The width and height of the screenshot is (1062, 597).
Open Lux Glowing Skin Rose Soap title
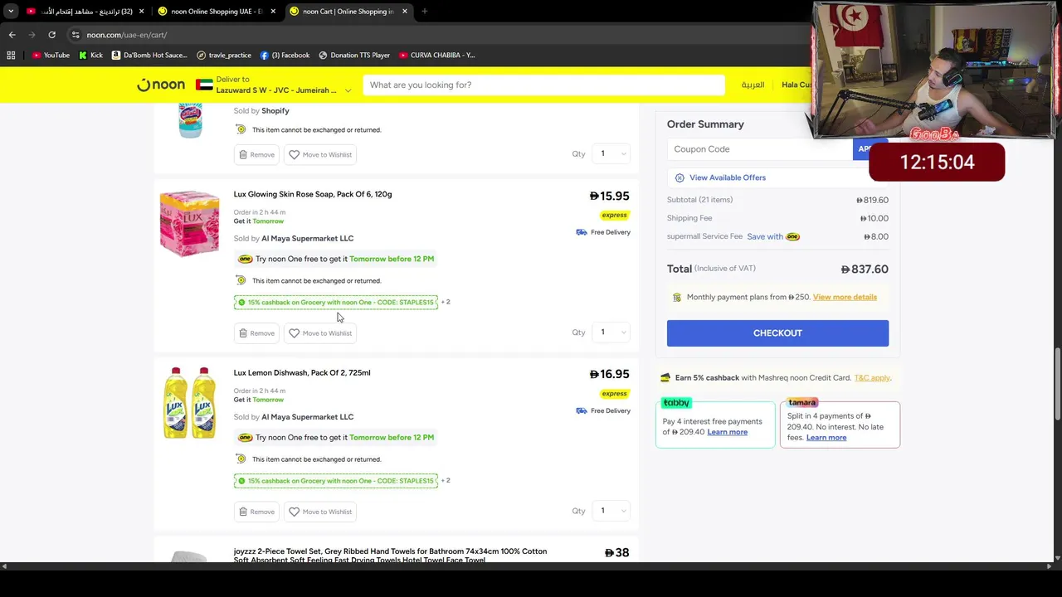click(x=313, y=194)
